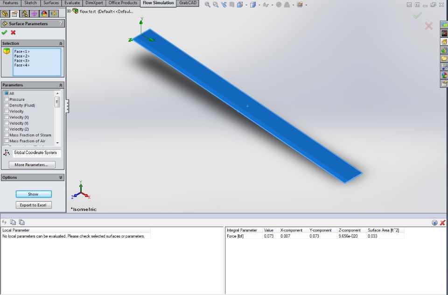Open SolidWorks Forum task pane icon
This screenshot has width=448, height=295.
[x=444, y=25]
